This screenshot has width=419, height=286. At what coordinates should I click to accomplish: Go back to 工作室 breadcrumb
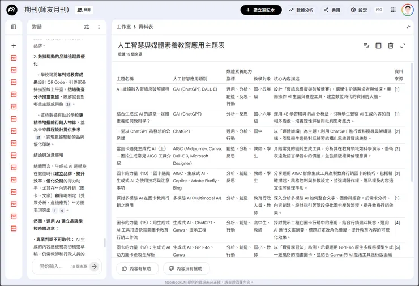coord(124,27)
